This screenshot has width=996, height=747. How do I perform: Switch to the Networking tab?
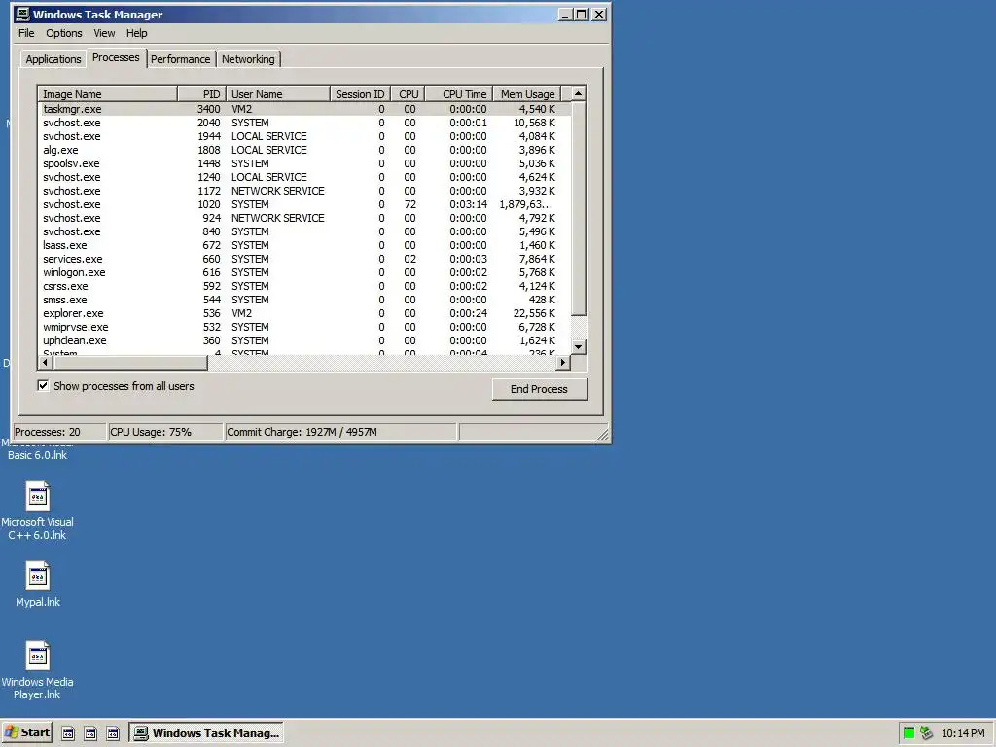click(x=248, y=59)
